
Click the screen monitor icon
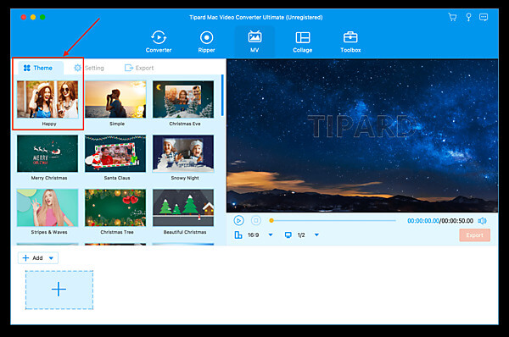point(288,235)
